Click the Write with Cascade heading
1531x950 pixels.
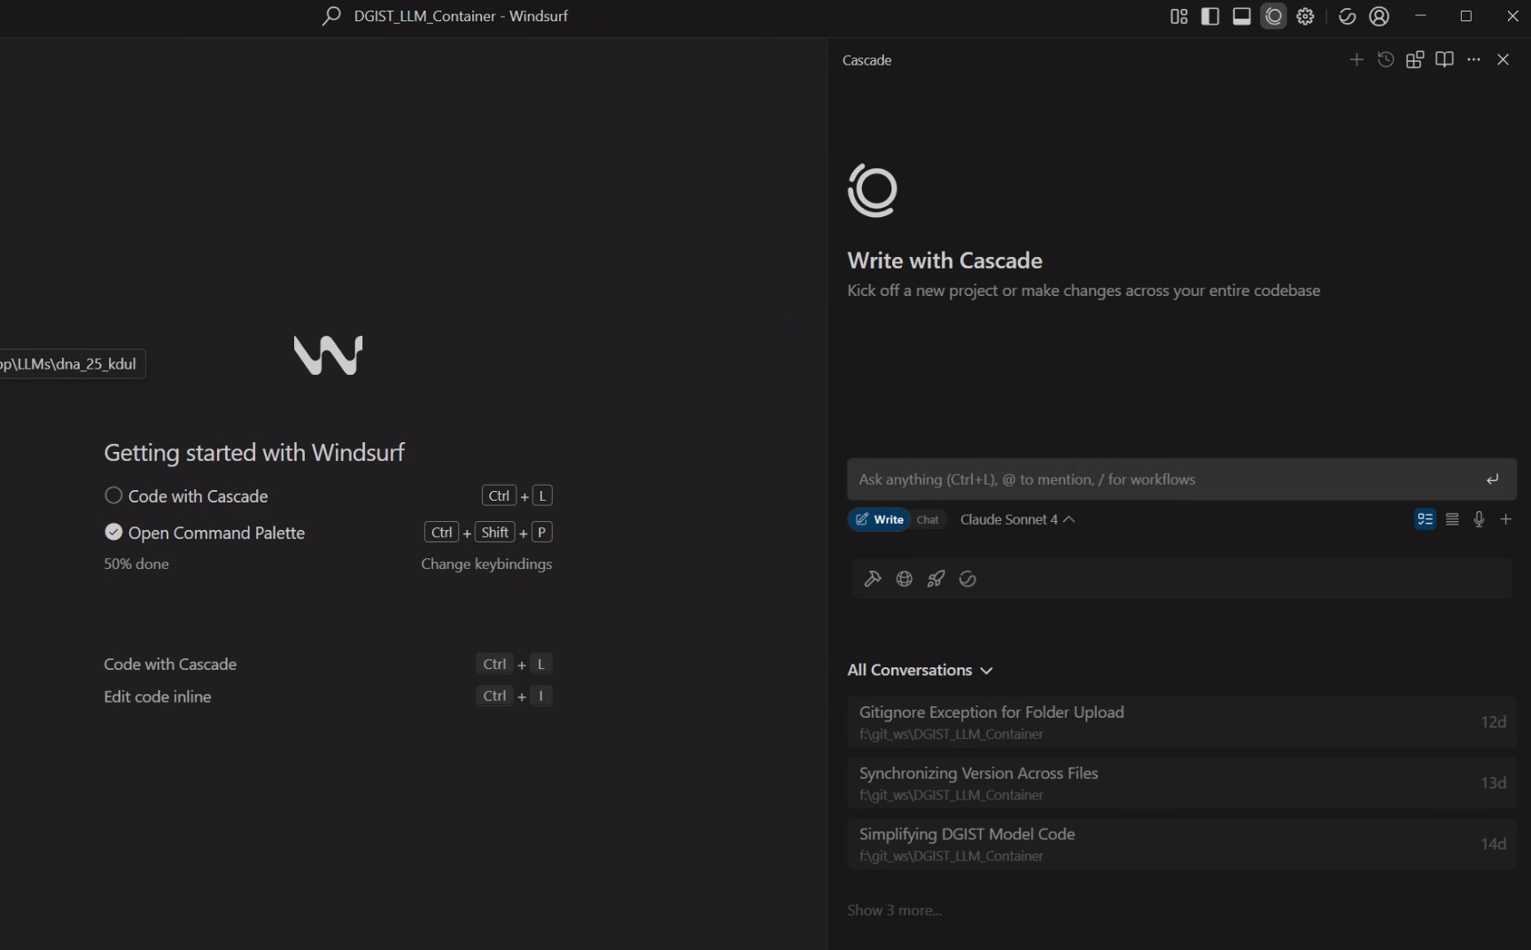944,261
